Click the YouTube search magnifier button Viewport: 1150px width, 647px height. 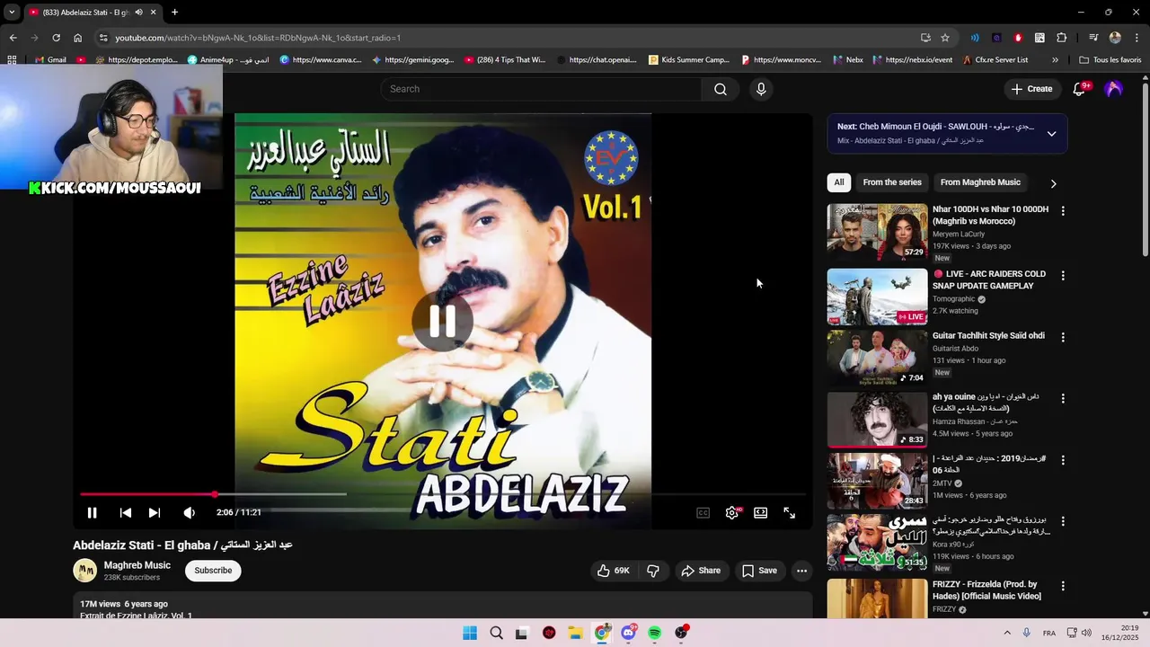coord(721,89)
